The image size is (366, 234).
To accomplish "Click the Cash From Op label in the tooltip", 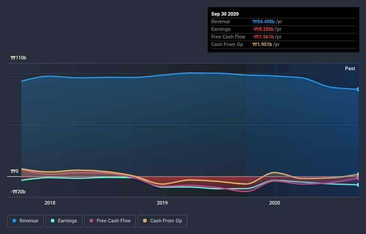I will click(227, 44).
